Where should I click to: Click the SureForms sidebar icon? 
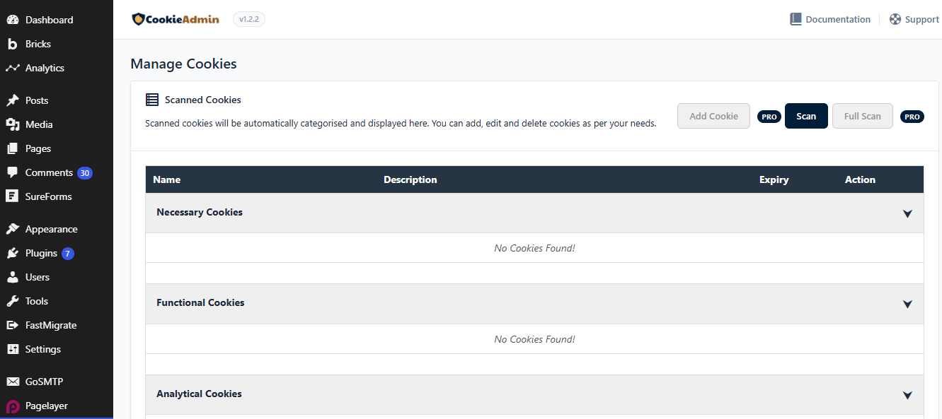point(12,196)
